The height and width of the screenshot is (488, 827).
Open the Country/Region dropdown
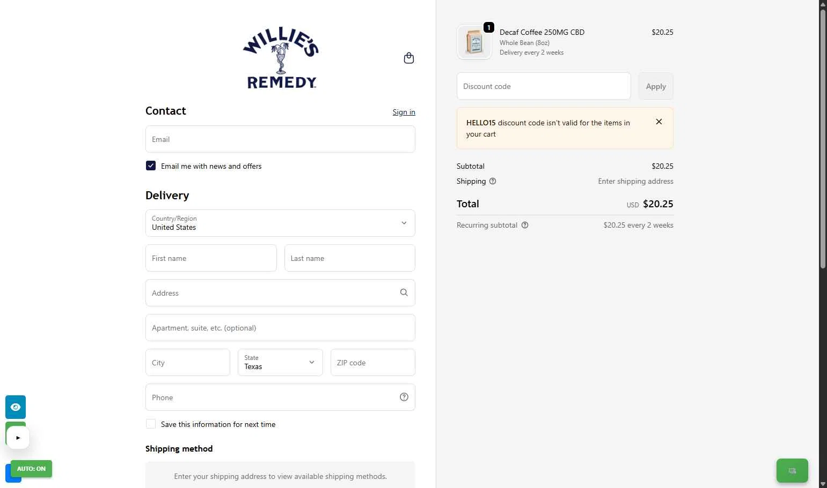[x=280, y=223]
